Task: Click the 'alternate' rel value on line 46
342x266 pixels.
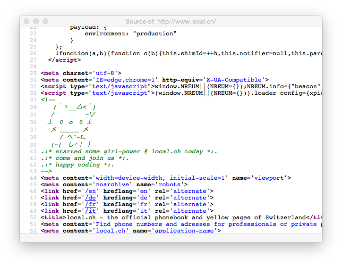Action: point(189,191)
